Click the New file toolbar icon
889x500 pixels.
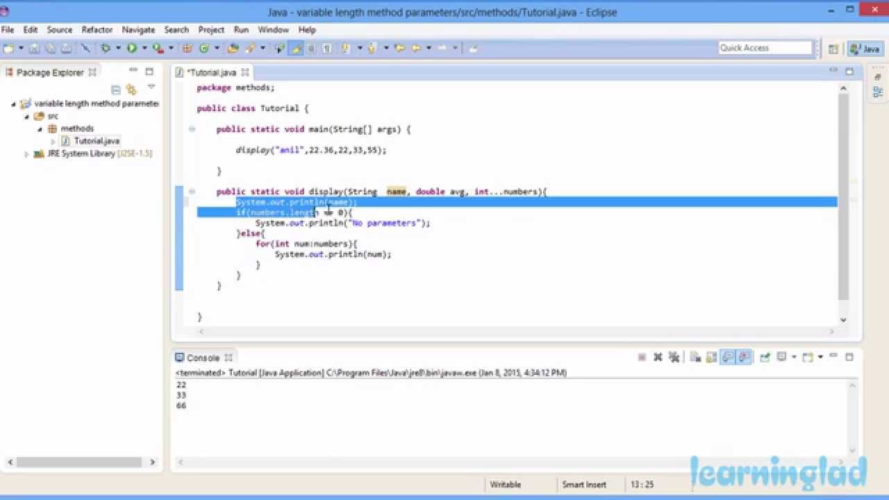click(x=8, y=48)
